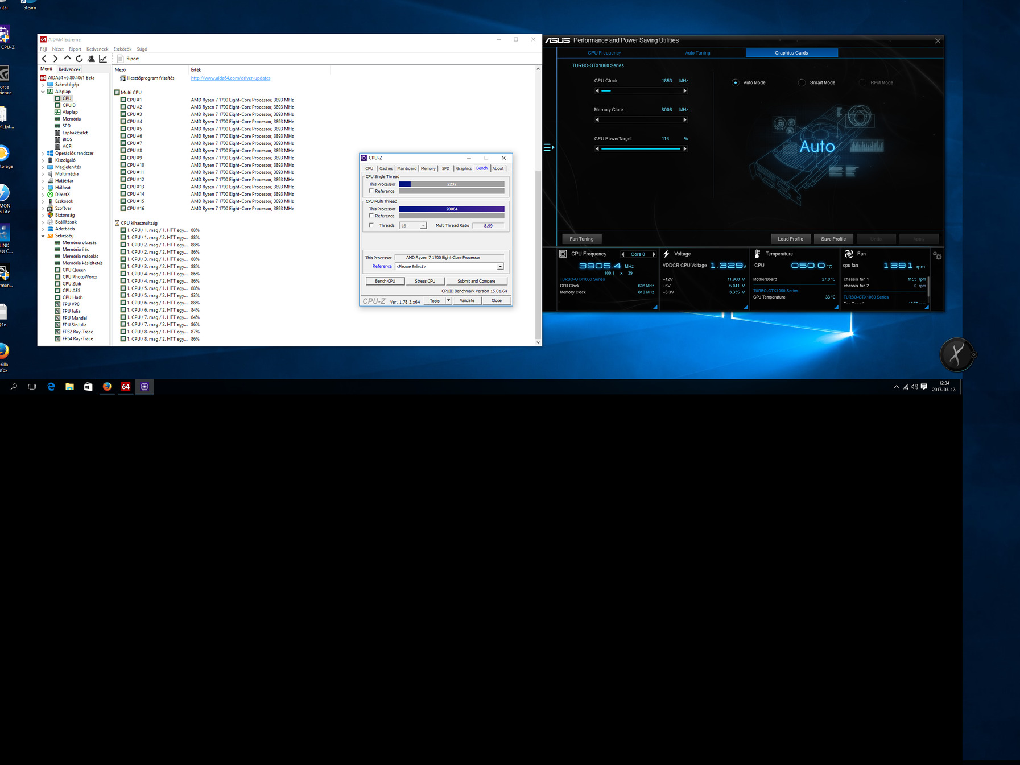Click GPU Clock slider right arrow

point(685,90)
